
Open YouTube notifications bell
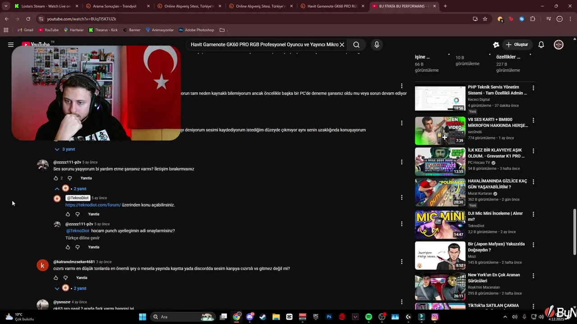(541, 45)
